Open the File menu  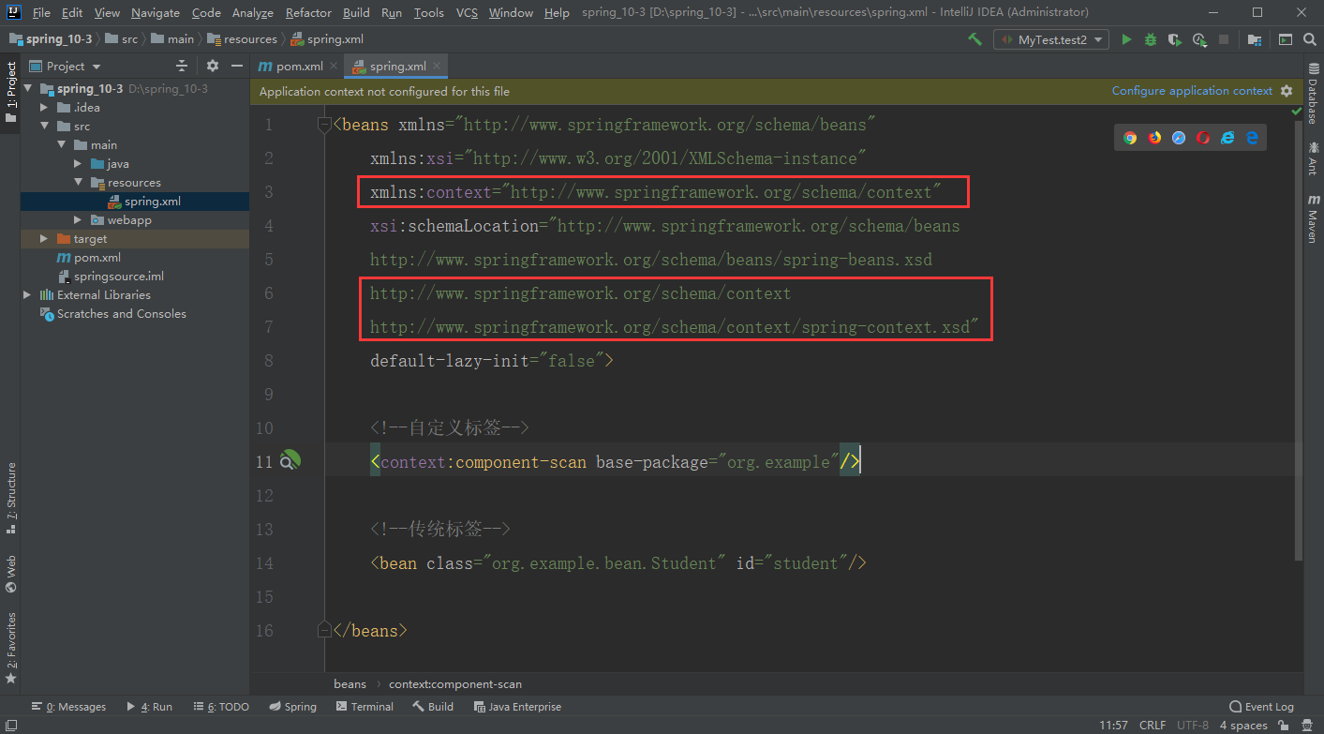point(41,12)
